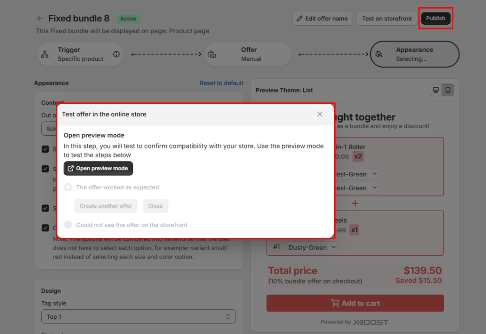486x334 pixels.
Task: Click the Open preview mode button
Action: [x=98, y=168]
